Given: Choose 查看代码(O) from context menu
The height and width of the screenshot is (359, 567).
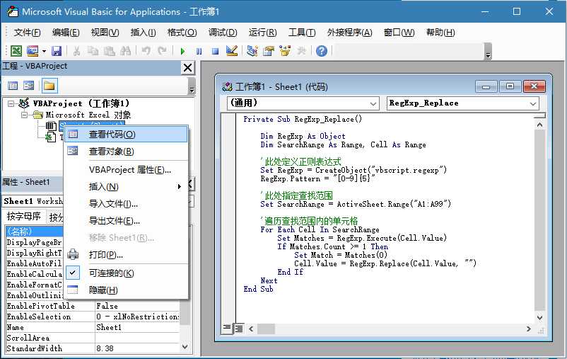Looking at the screenshot, I should point(127,135).
